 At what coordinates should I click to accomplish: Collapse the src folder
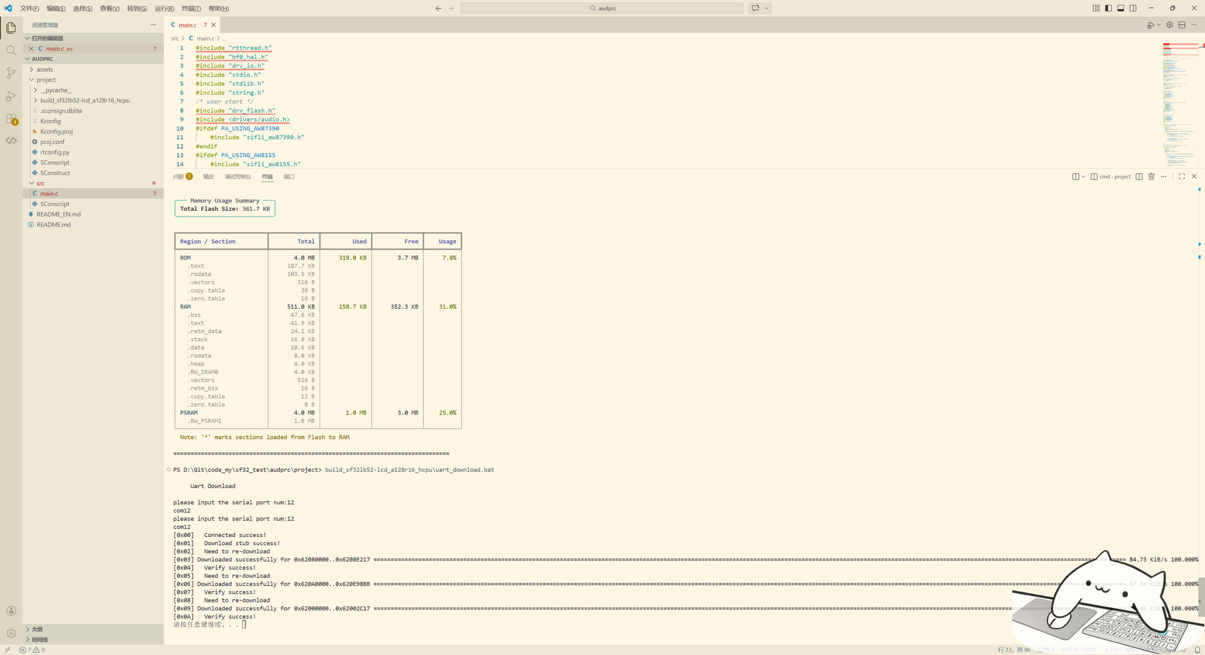point(40,183)
